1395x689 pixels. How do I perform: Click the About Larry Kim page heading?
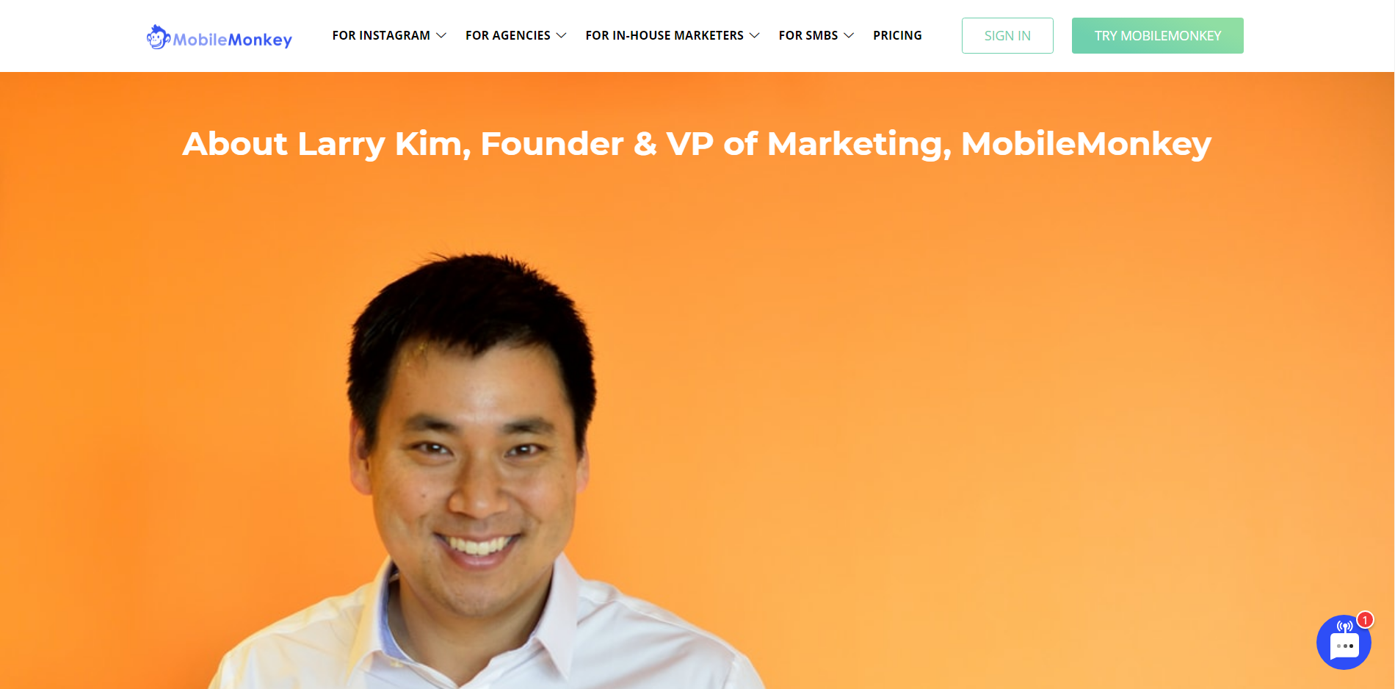point(697,144)
